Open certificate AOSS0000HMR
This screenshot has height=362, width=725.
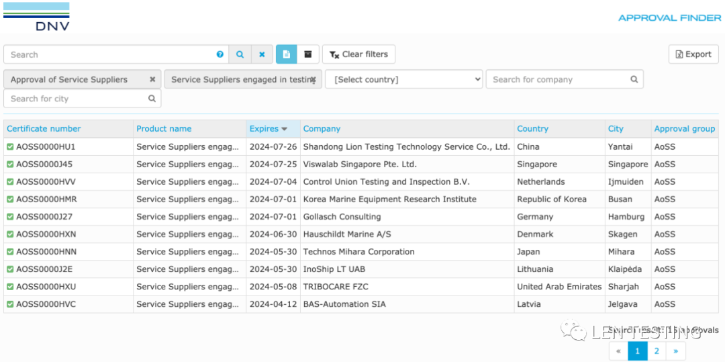tap(46, 199)
